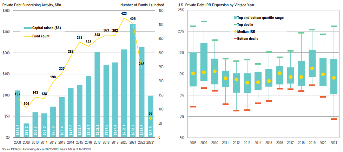Viewport: 343px width, 152px height.
Task: Click the Top and bottom quartile legend swatch
Action: coord(236,17)
